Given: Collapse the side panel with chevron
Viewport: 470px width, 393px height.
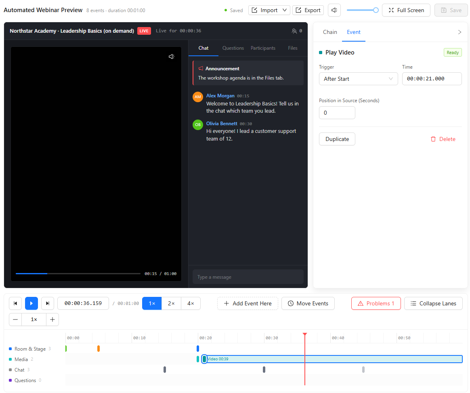Looking at the screenshot, I should 460,32.
